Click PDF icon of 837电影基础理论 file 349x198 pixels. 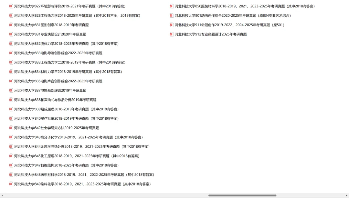pyautogui.click(x=11, y=90)
